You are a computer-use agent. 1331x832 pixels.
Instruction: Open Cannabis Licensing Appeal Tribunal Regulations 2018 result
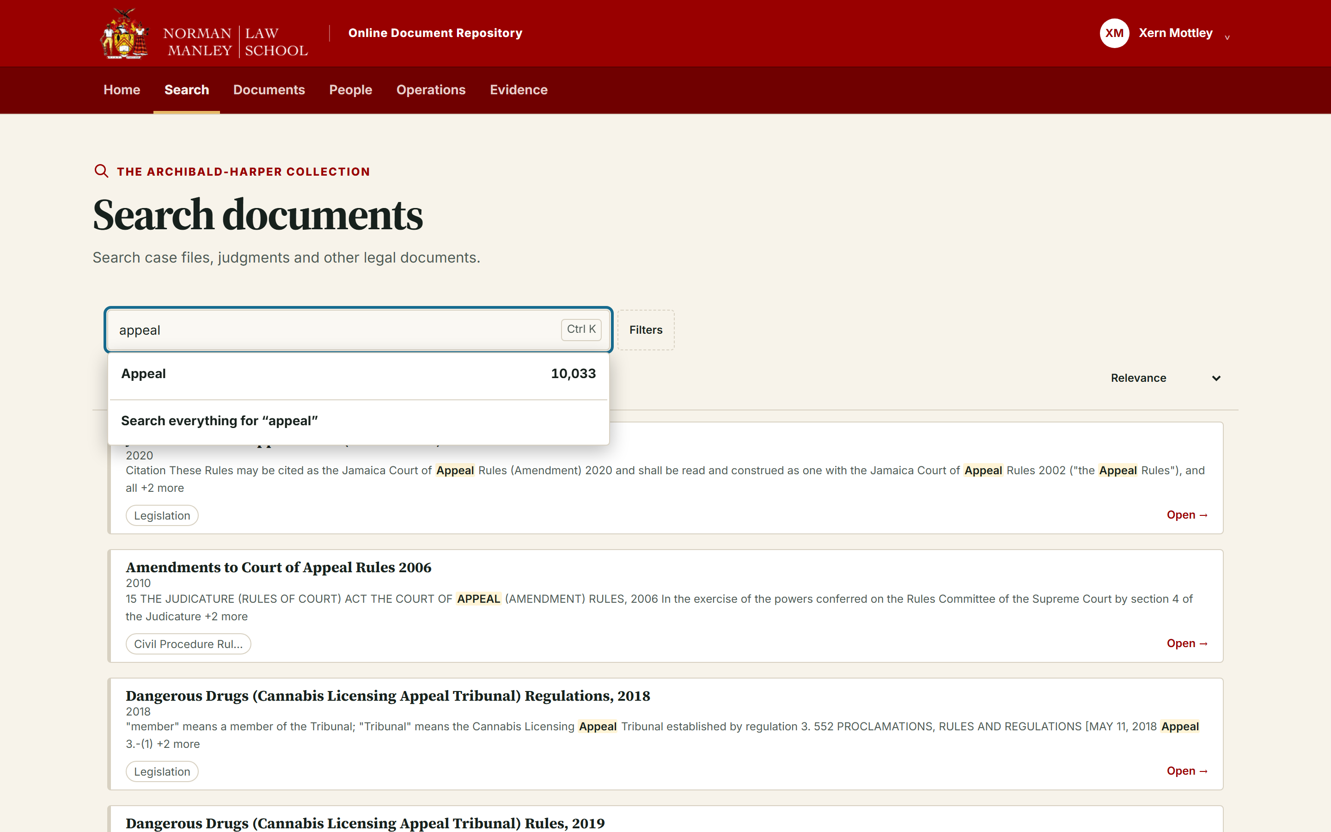[x=1187, y=771]
